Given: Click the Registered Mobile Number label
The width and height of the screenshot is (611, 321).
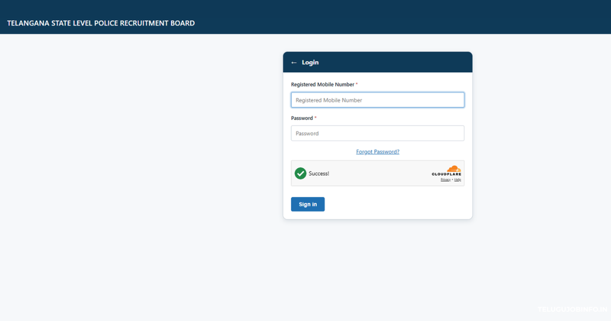Looking at the screenshot, I should coord(323,85).
